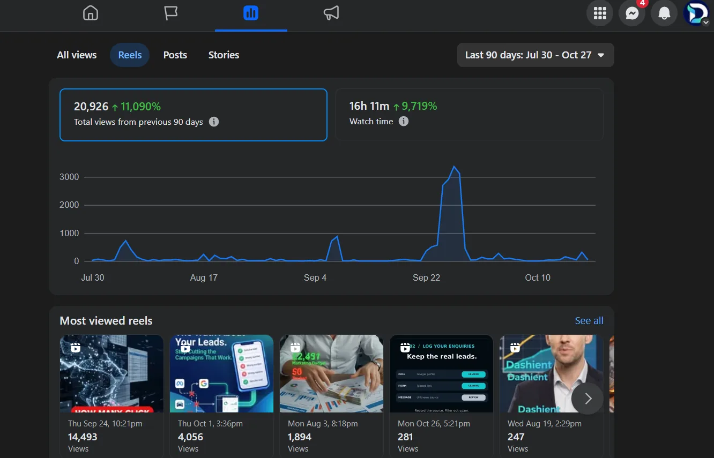Open the account profile avatar
714x458 pixels.
pyautogui.click(x=696, y=13)
